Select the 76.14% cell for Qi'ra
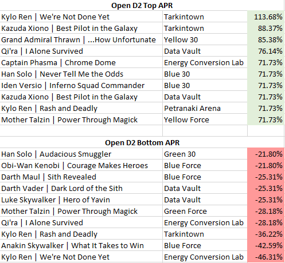Viewport: 285px width, 263px height. (x=266, y=51)
